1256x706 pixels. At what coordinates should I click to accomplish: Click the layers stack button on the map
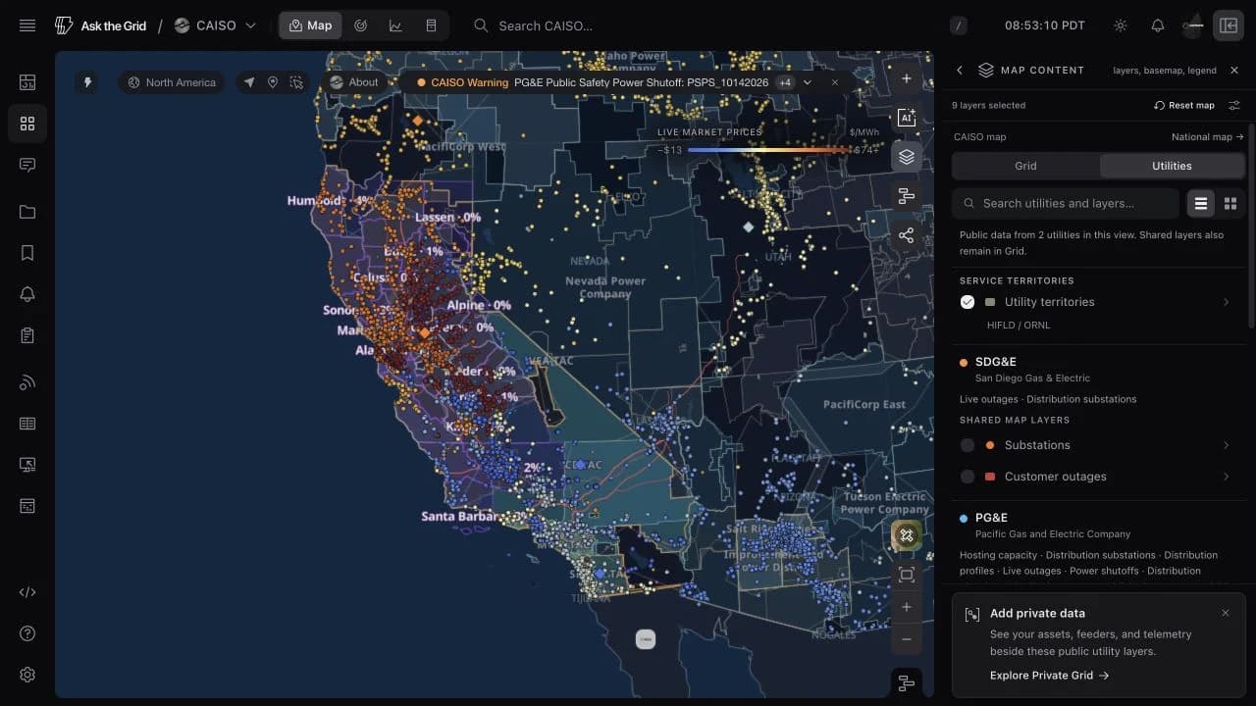[x=907, y=157]
